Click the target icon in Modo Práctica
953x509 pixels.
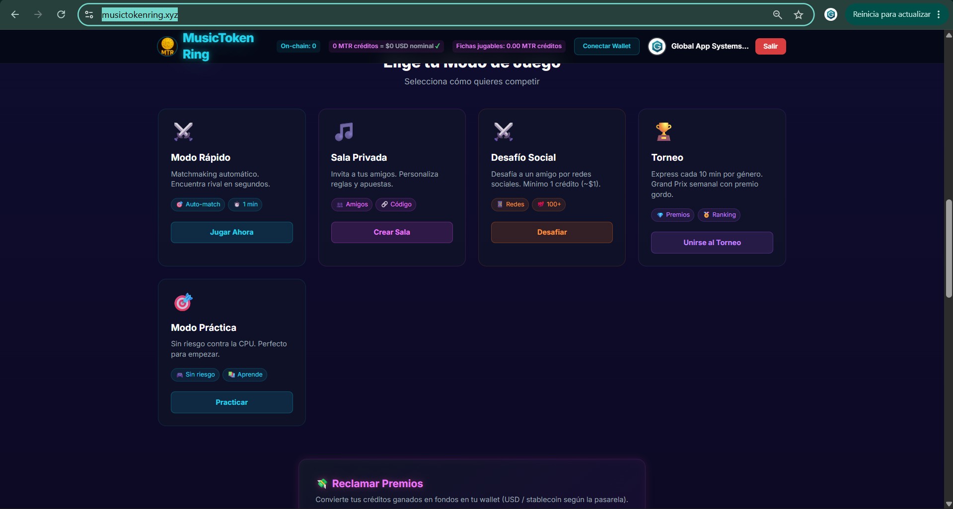[183, 302]
